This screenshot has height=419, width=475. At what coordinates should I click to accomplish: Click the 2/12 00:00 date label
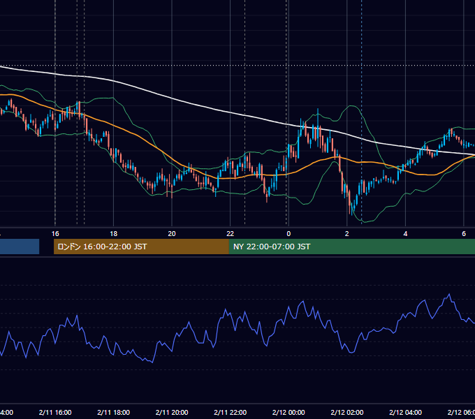pyautogui.click(x=288, y=412)
